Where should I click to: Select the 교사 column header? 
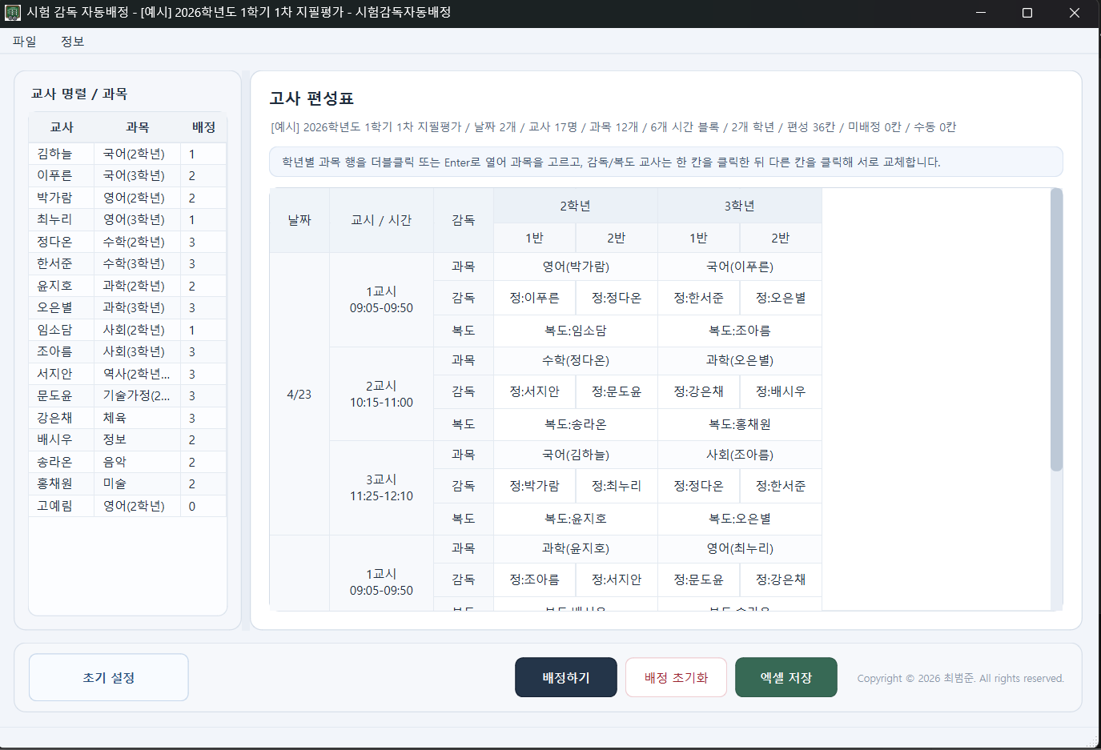[62, 127]
